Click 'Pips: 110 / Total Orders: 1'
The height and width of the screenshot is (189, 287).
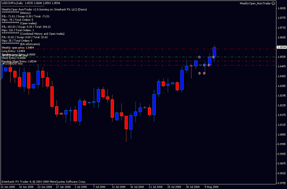[17, 30]
